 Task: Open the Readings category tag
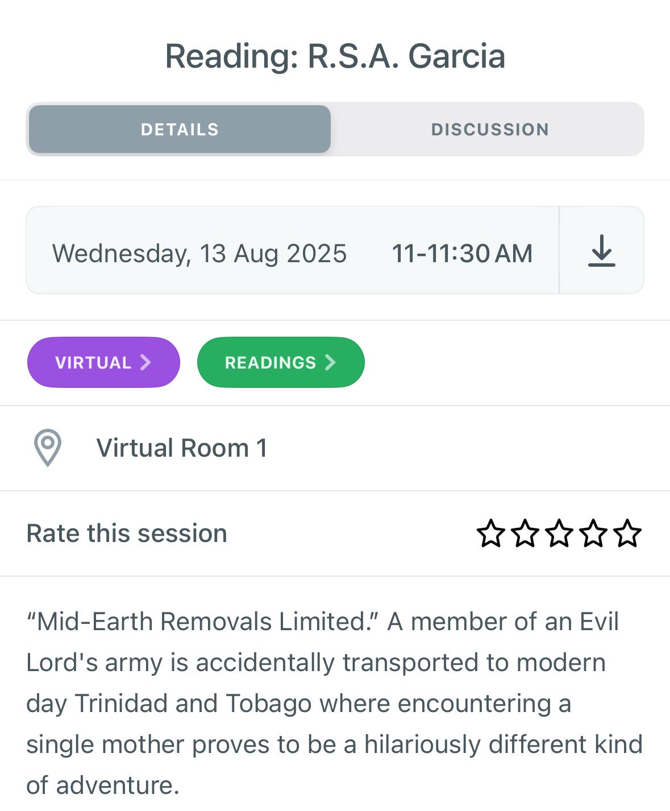pos(271,362)
